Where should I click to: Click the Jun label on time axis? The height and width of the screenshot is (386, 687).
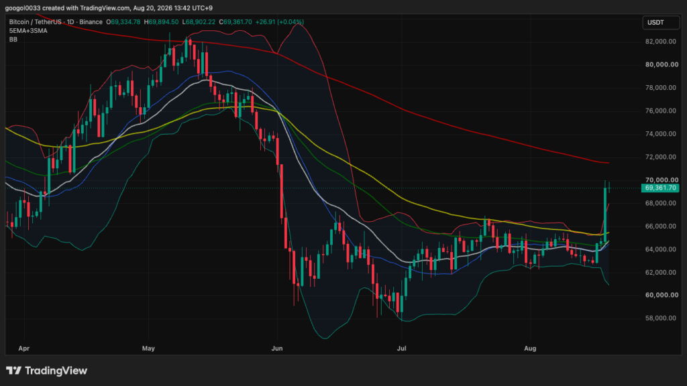pos(277,348)
